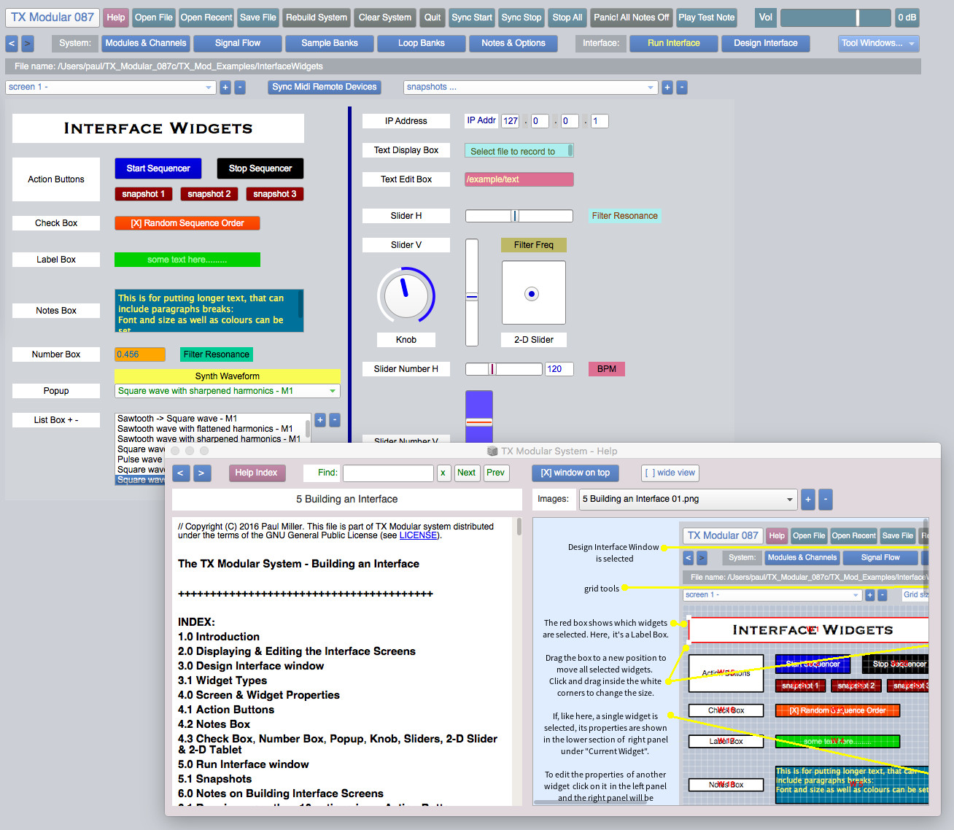
Task: Toggle Random Sequence Order checkbox
Action: [x=187, y=223]
